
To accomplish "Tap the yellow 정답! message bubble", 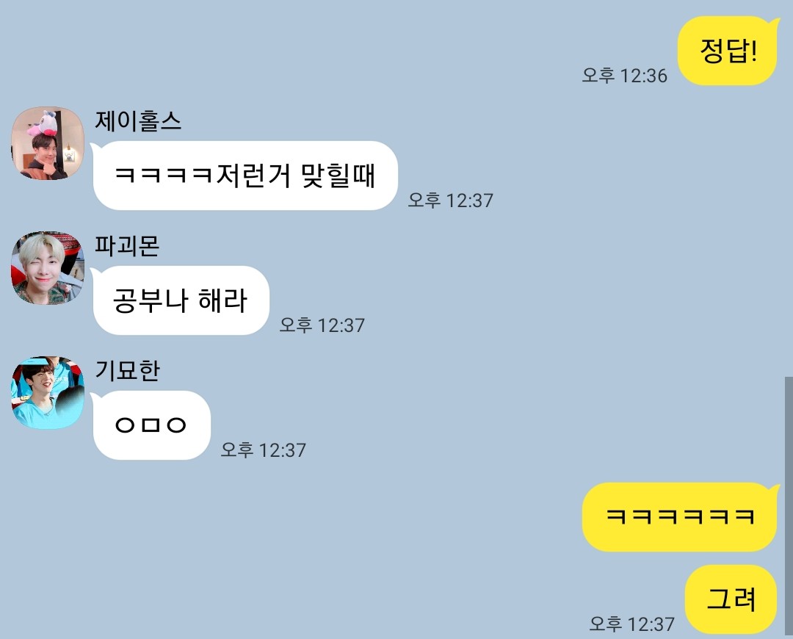I will coord(727,51).
